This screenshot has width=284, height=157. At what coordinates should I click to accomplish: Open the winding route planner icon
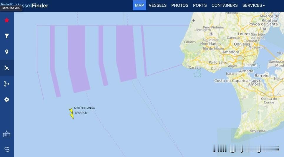[x=7, y=149]
